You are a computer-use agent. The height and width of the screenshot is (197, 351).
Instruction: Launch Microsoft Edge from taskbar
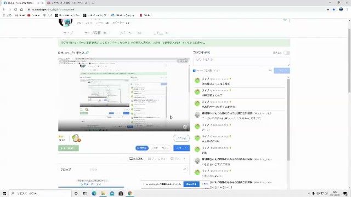pyautogui.click(x=94, y=193)
